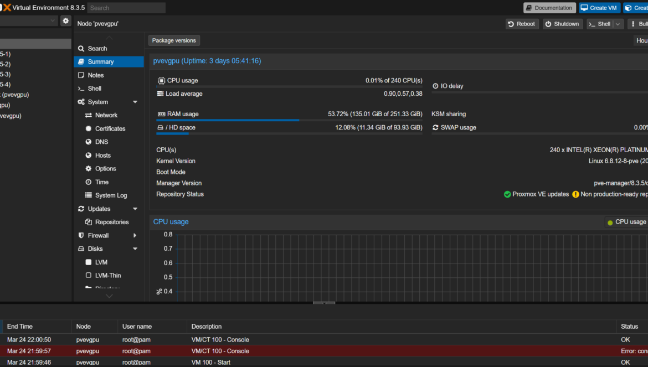The width and height of the screenshot is (648, 367).
Task: Sort tasks by Status column
Action: (632, 327)
